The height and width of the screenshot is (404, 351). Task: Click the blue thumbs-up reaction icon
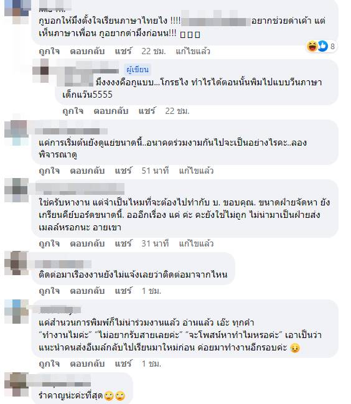[x=322, y=47]
